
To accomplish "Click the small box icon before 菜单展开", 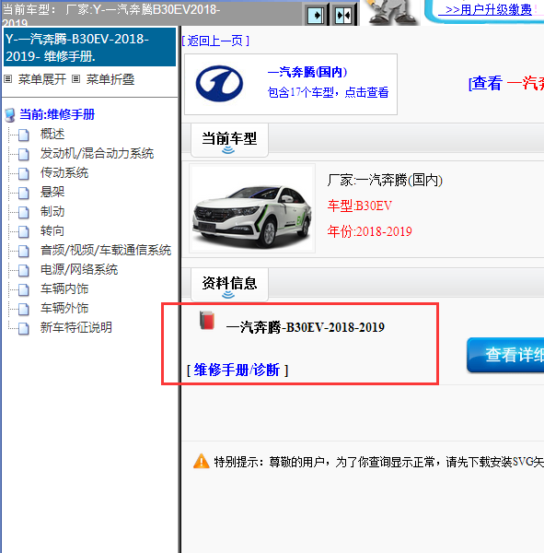I will pyautogui.click(x=7, y=79).
